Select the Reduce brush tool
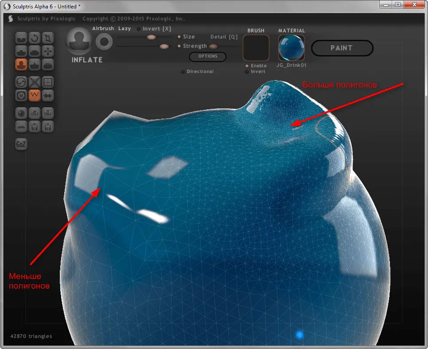428x349 pixels. 21,82
